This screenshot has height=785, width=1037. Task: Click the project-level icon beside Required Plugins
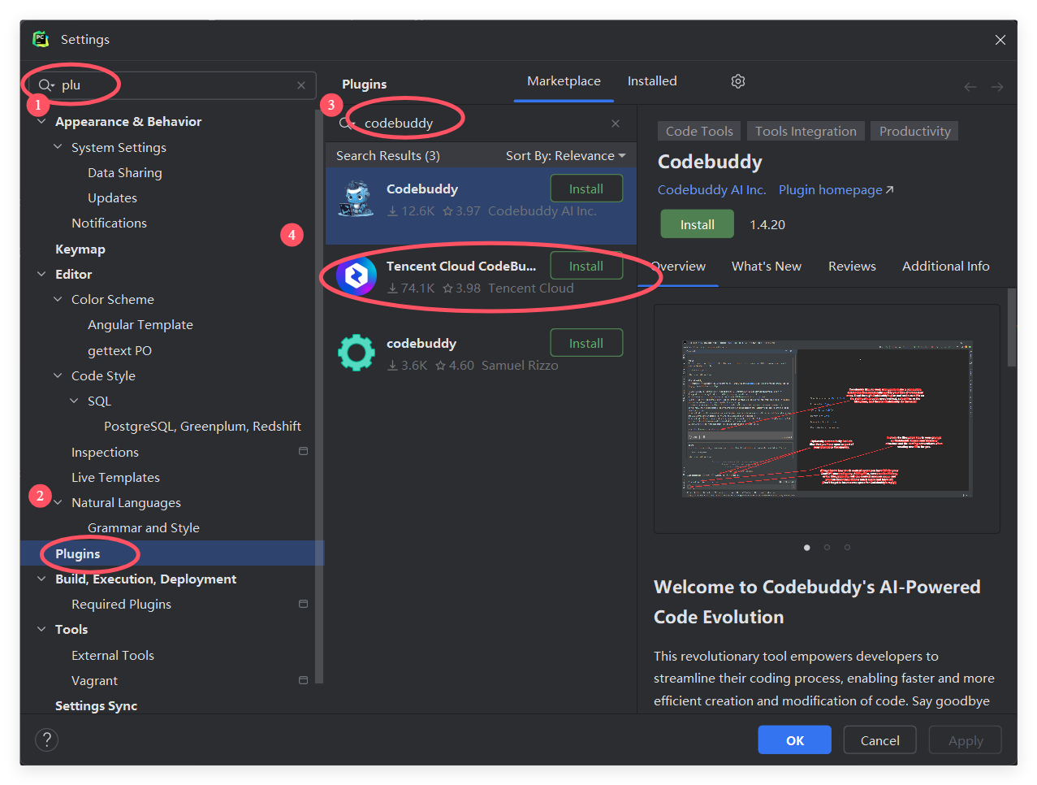click(x=303, y=604)
